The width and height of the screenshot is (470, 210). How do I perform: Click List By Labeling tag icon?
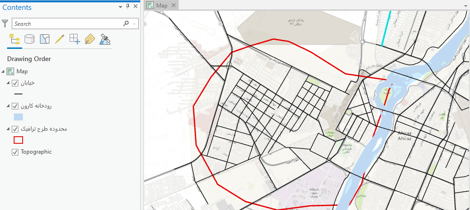(x=89, y=39)
